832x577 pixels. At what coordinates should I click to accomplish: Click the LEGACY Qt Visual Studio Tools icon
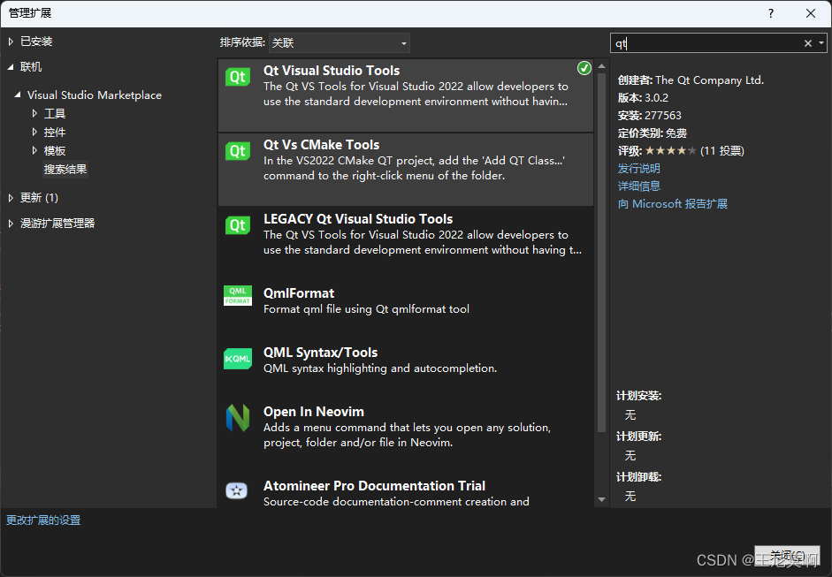coord(238,225)
